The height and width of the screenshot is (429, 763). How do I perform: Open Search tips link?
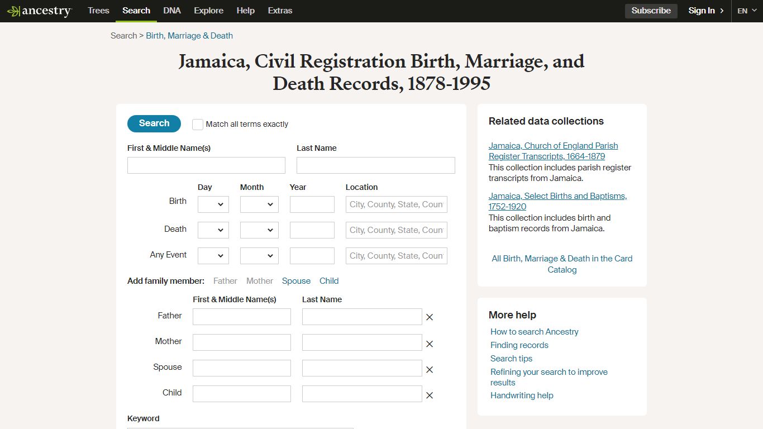(x=511, y=359)
